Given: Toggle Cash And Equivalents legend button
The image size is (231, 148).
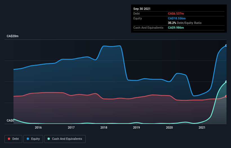Looking at the screenshot, I should pos(65,139).
